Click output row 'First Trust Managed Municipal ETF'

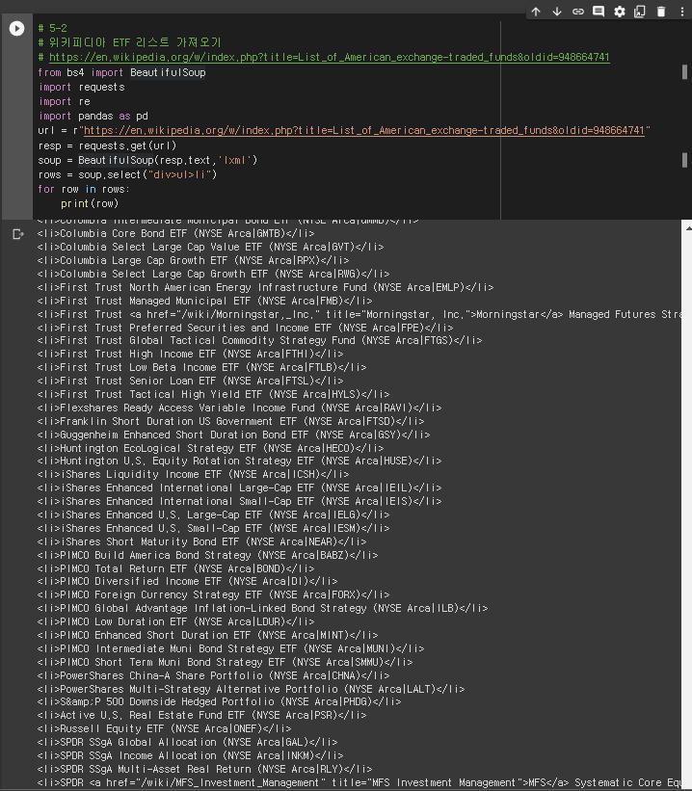click(x=204, y=301)
